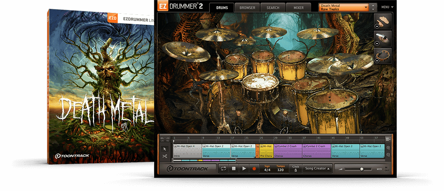Screen dimensions: 444x191
Task: Select the scissors cut tool
Action: point(165,156)
